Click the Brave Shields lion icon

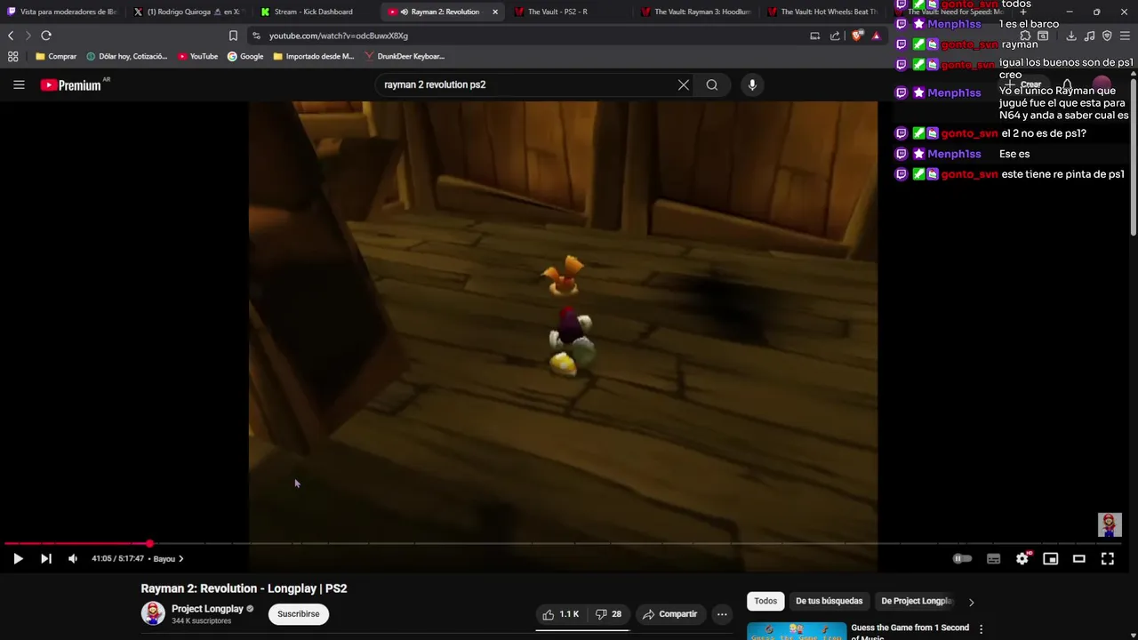[856, 36]
